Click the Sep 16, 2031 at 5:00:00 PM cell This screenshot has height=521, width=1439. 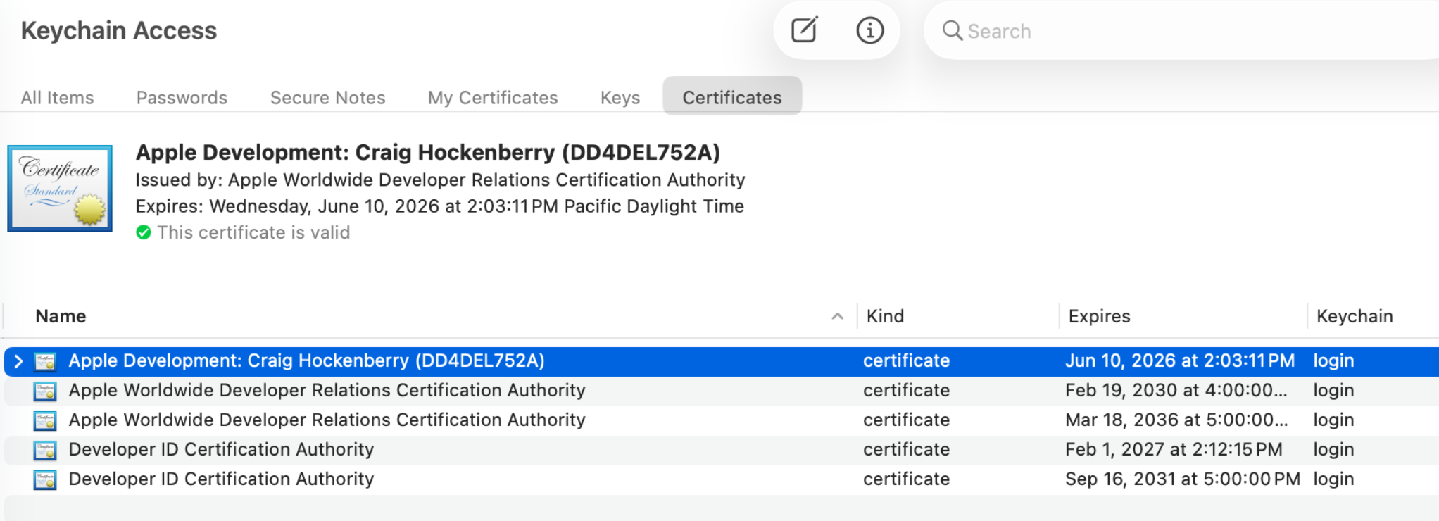[1183, 479]
